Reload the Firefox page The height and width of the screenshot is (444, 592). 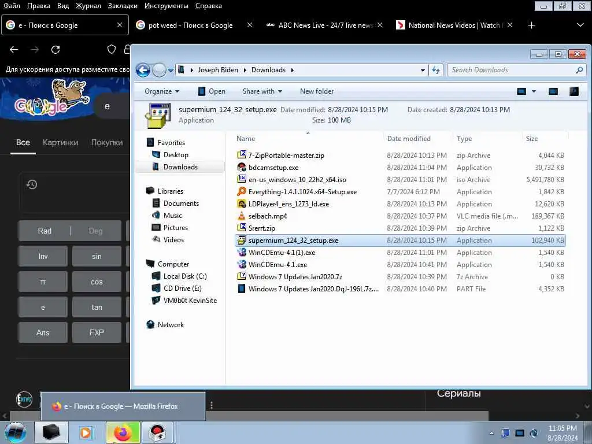55,50
